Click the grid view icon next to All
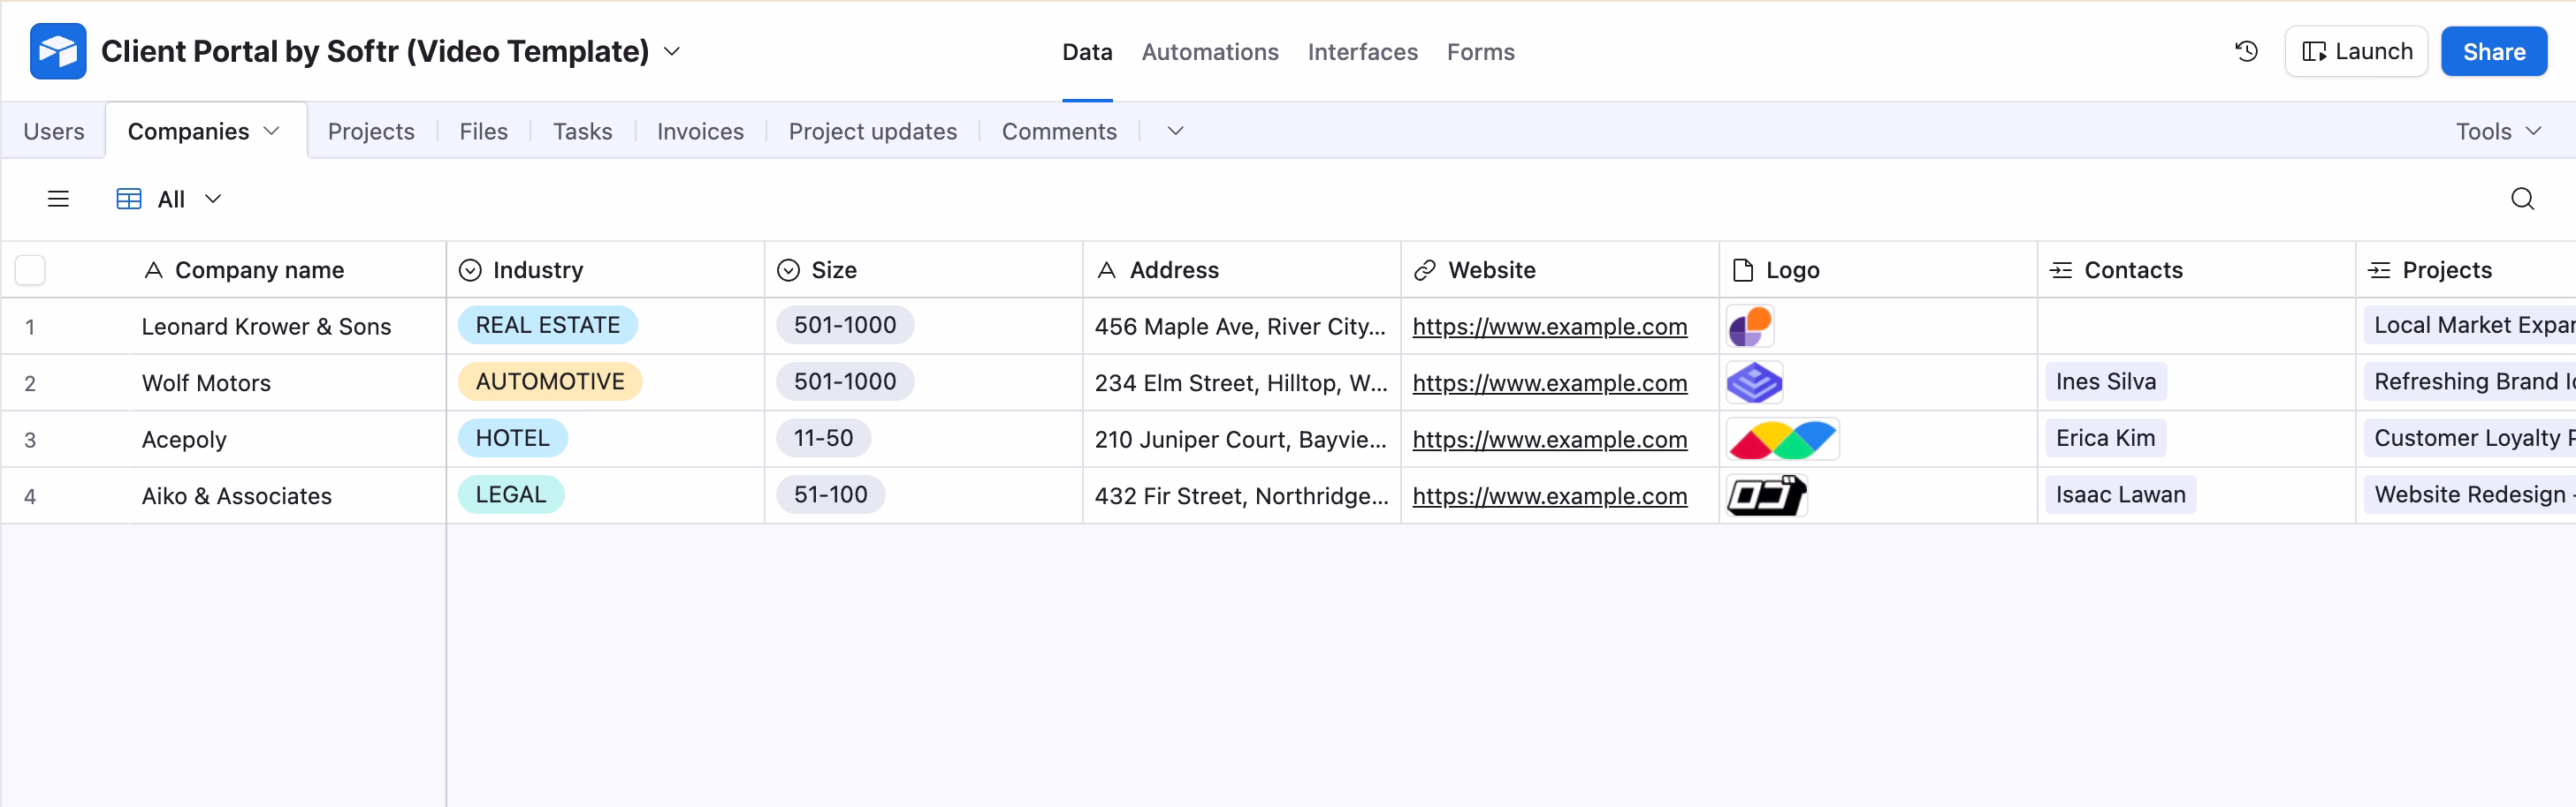This screenshot has width=2576, height=807. tap(128, 199)
